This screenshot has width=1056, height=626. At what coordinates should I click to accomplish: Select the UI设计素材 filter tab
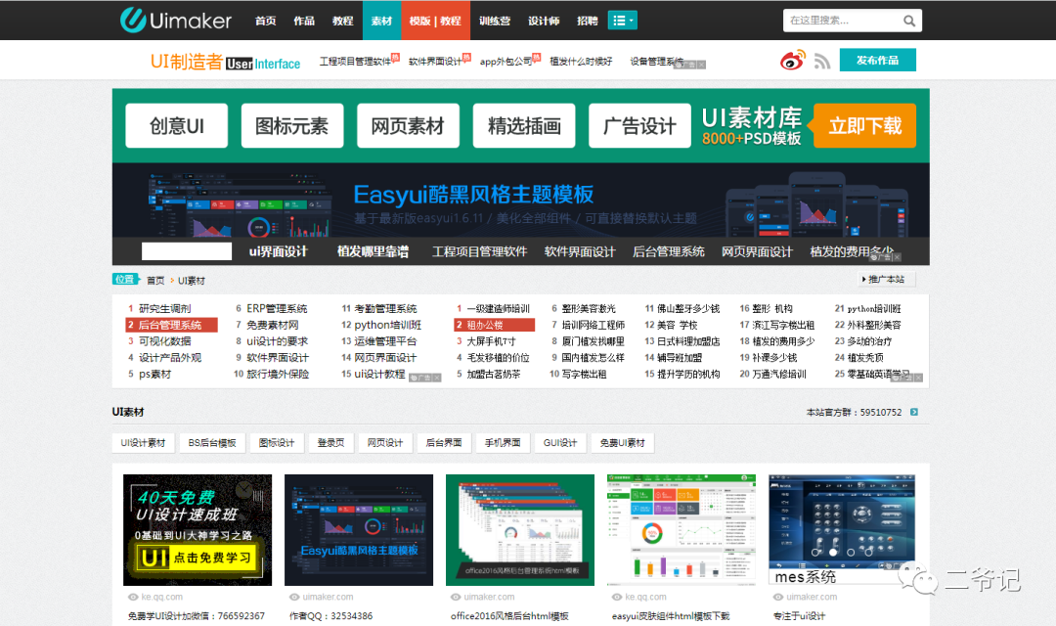[143, 443]
